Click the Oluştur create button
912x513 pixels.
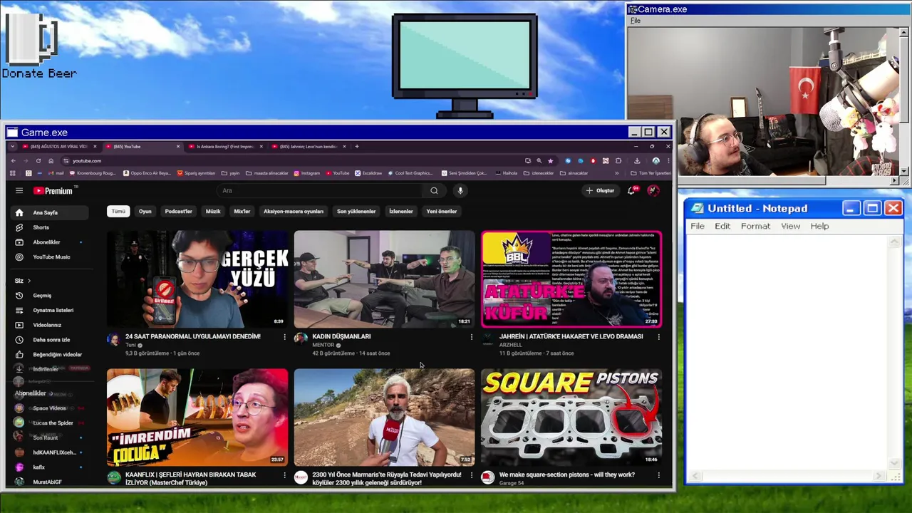click(x=600, y=190)
